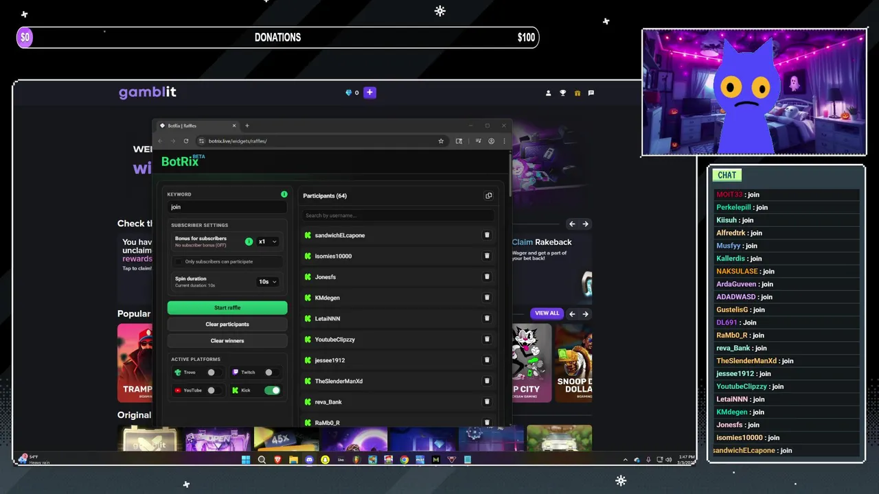Remove KMdegen using the trash icon
Screen dimensions: 879x494
pos(487,298)
